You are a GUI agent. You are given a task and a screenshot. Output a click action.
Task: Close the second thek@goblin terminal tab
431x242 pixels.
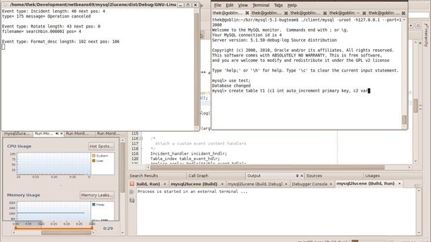tap(286, 13)
